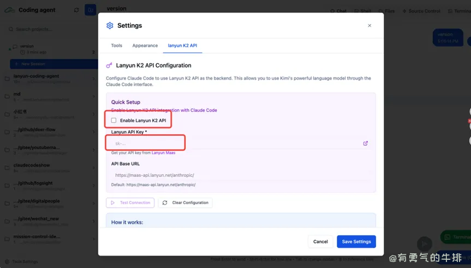Click the "API Base URL" label
This screenshot has height=268, width=471.
point(126,164)
